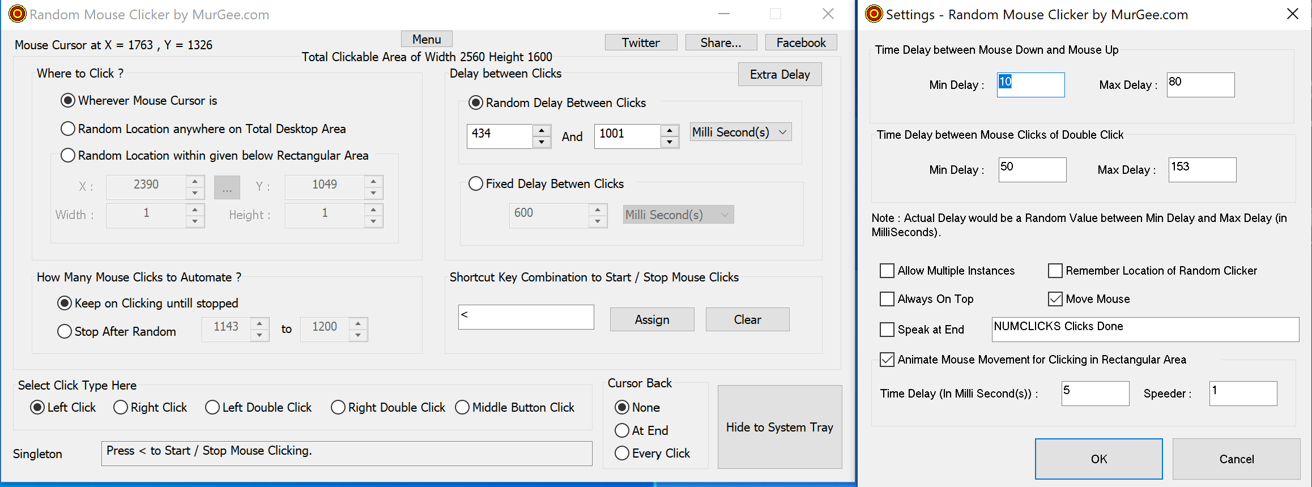Image resolution: width=1312 pixels, height=487 pixels.
Task: Cancel the Settings dialog
Action: pyautogui.click(x=1237, y=459)
